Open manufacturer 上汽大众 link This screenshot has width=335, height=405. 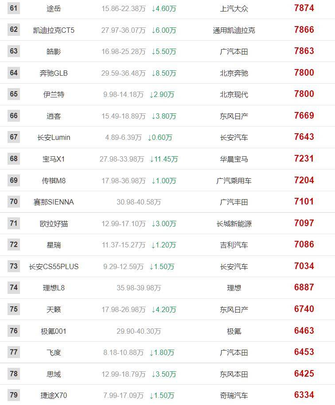(x=234, y=9)
